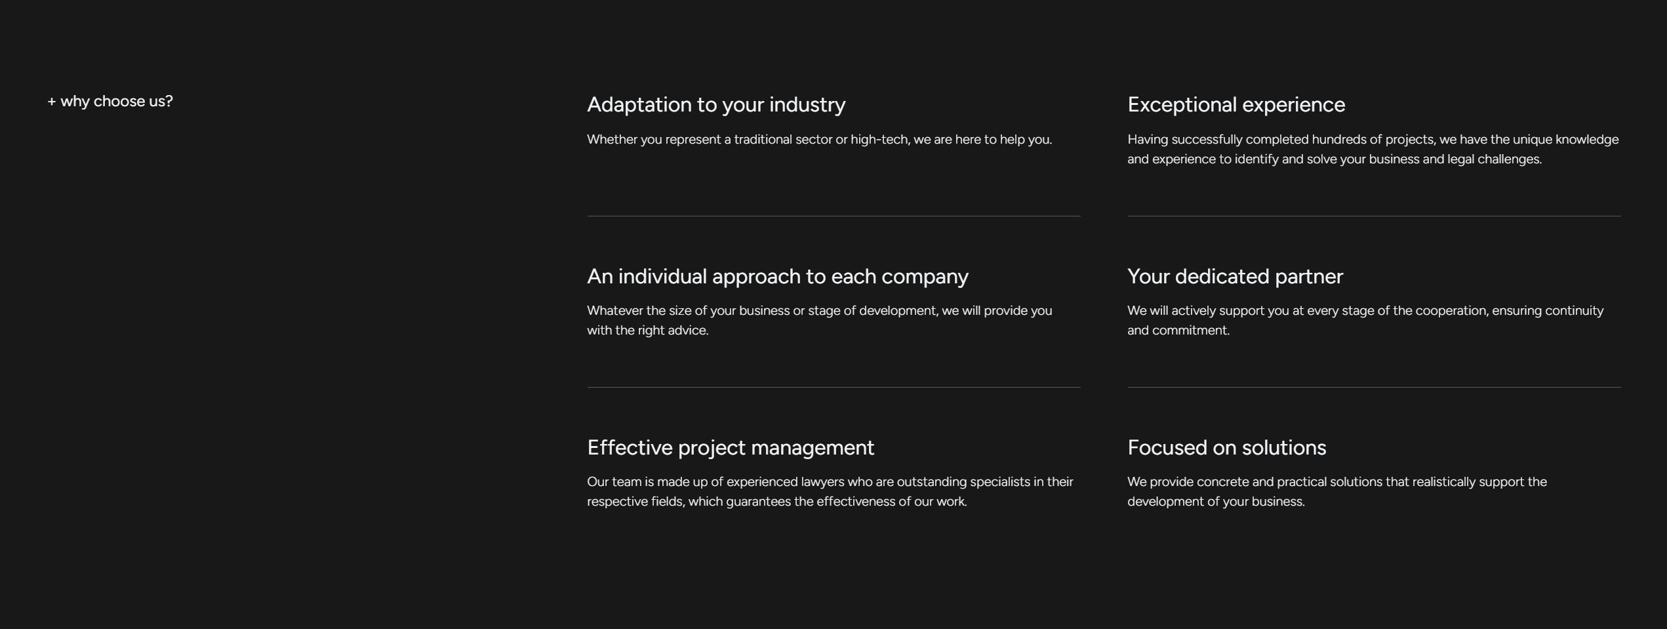Click the 'Exceptional experience' heading
The image size is (1667, 629).
pyautogui.click(x=1235, y=105)
